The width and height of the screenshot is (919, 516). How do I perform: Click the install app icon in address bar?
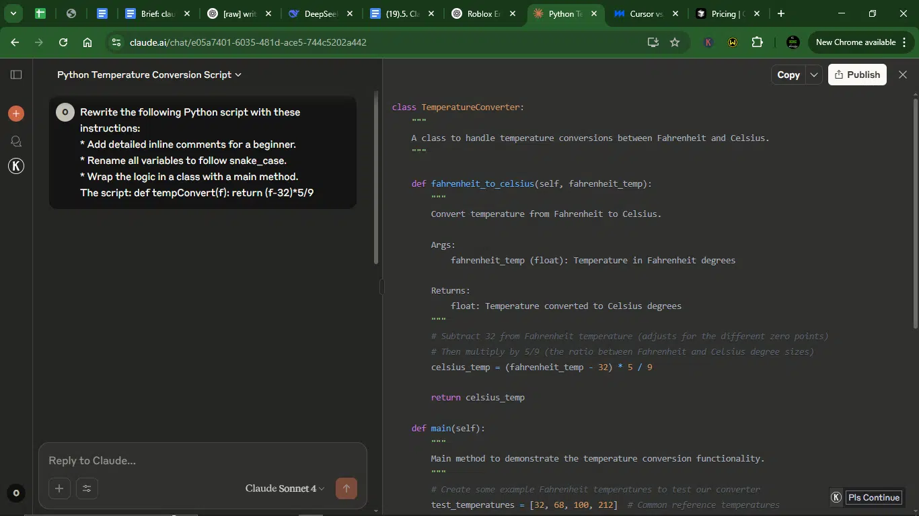click(x=653, y=42)
